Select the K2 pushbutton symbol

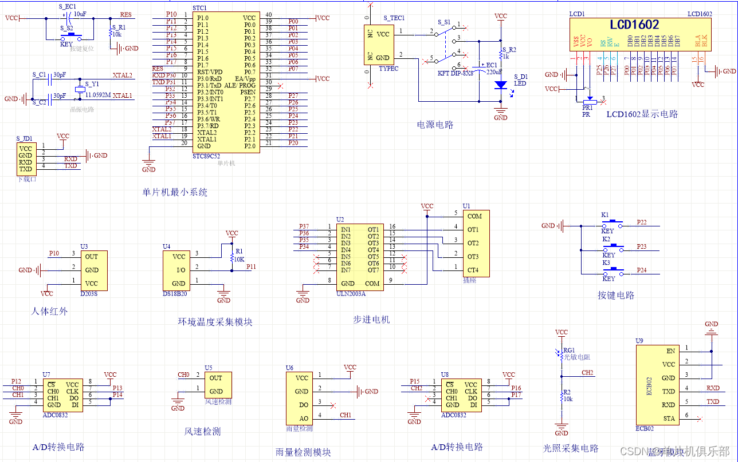click(x=613, y=246)
